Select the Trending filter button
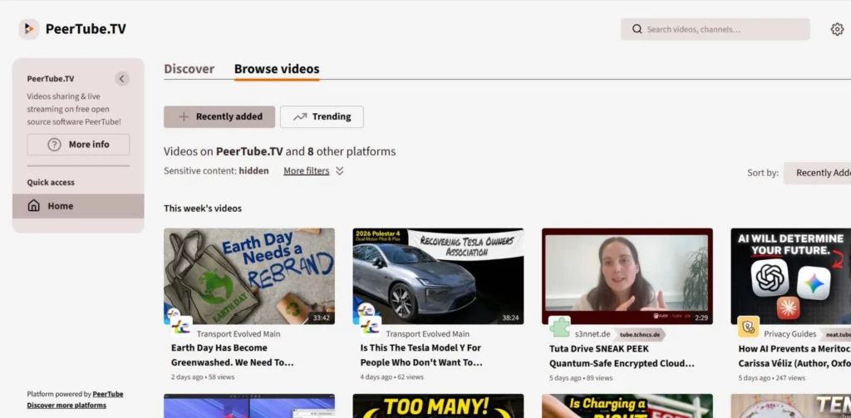This screenshot has height=418, width=851. click(322, 116)
